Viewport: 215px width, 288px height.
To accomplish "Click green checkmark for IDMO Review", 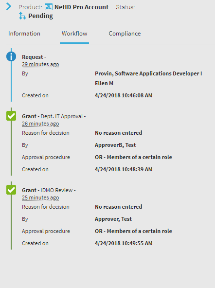I will point(11,190).
